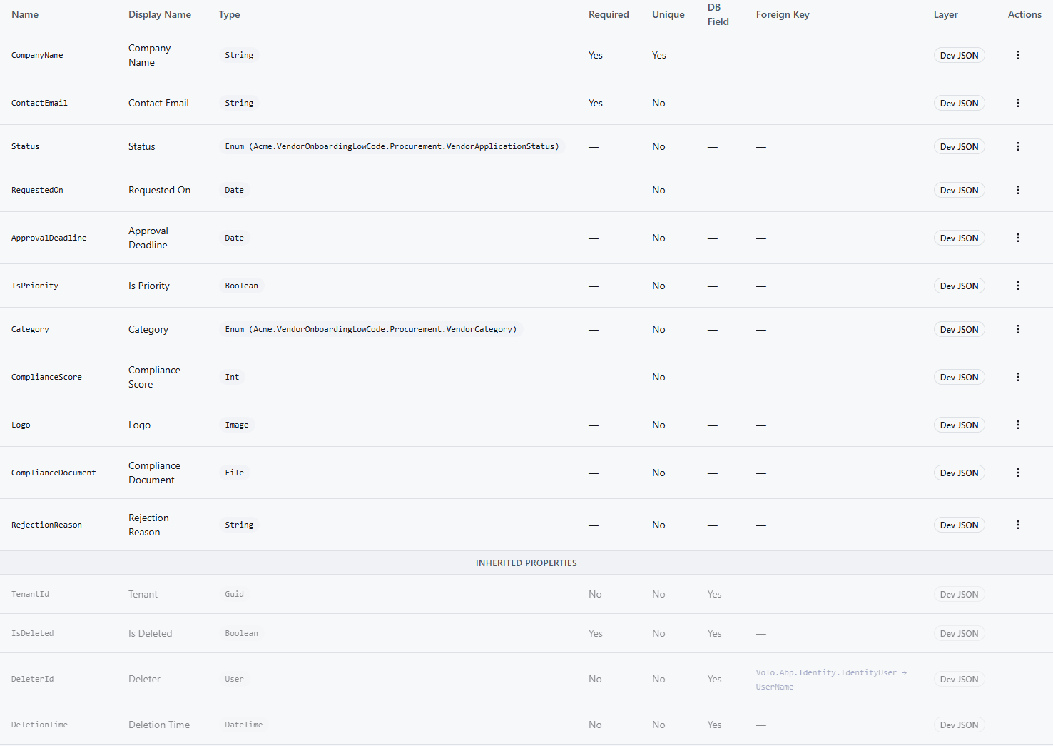Screen dimensions: 1053x746
Task: Click the Required column header
Action: (x=609, y=14)
